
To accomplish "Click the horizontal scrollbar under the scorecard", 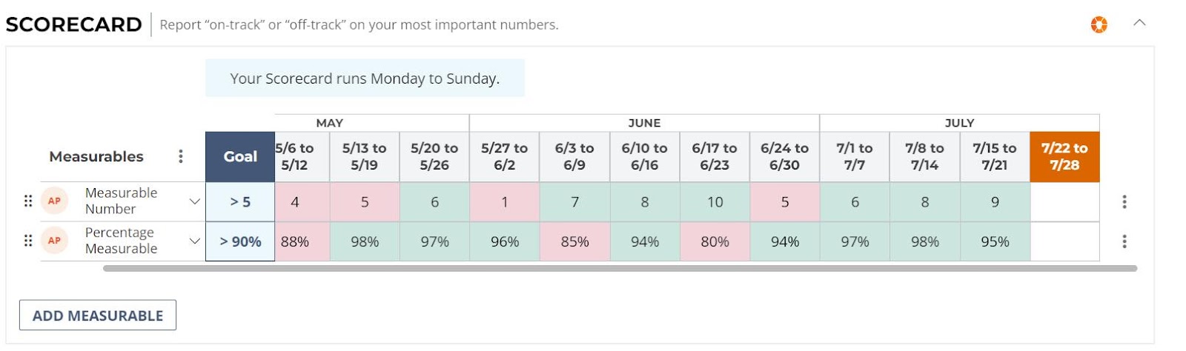I will pyautogui.click(x=620, y=269).
